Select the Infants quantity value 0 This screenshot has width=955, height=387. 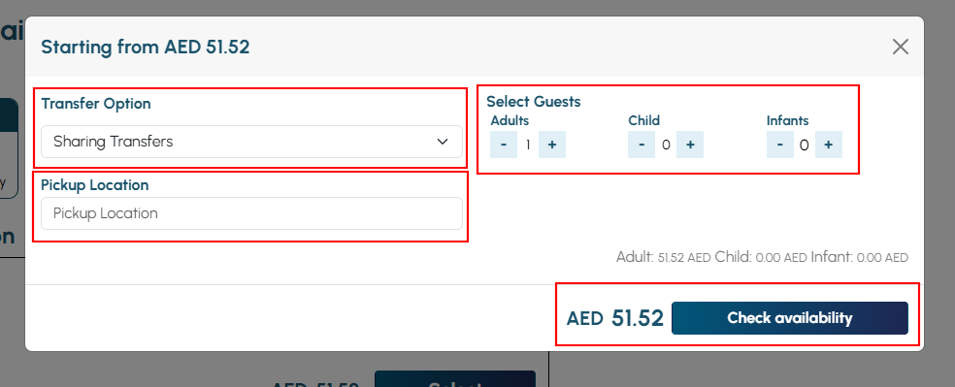pos(804,145)
